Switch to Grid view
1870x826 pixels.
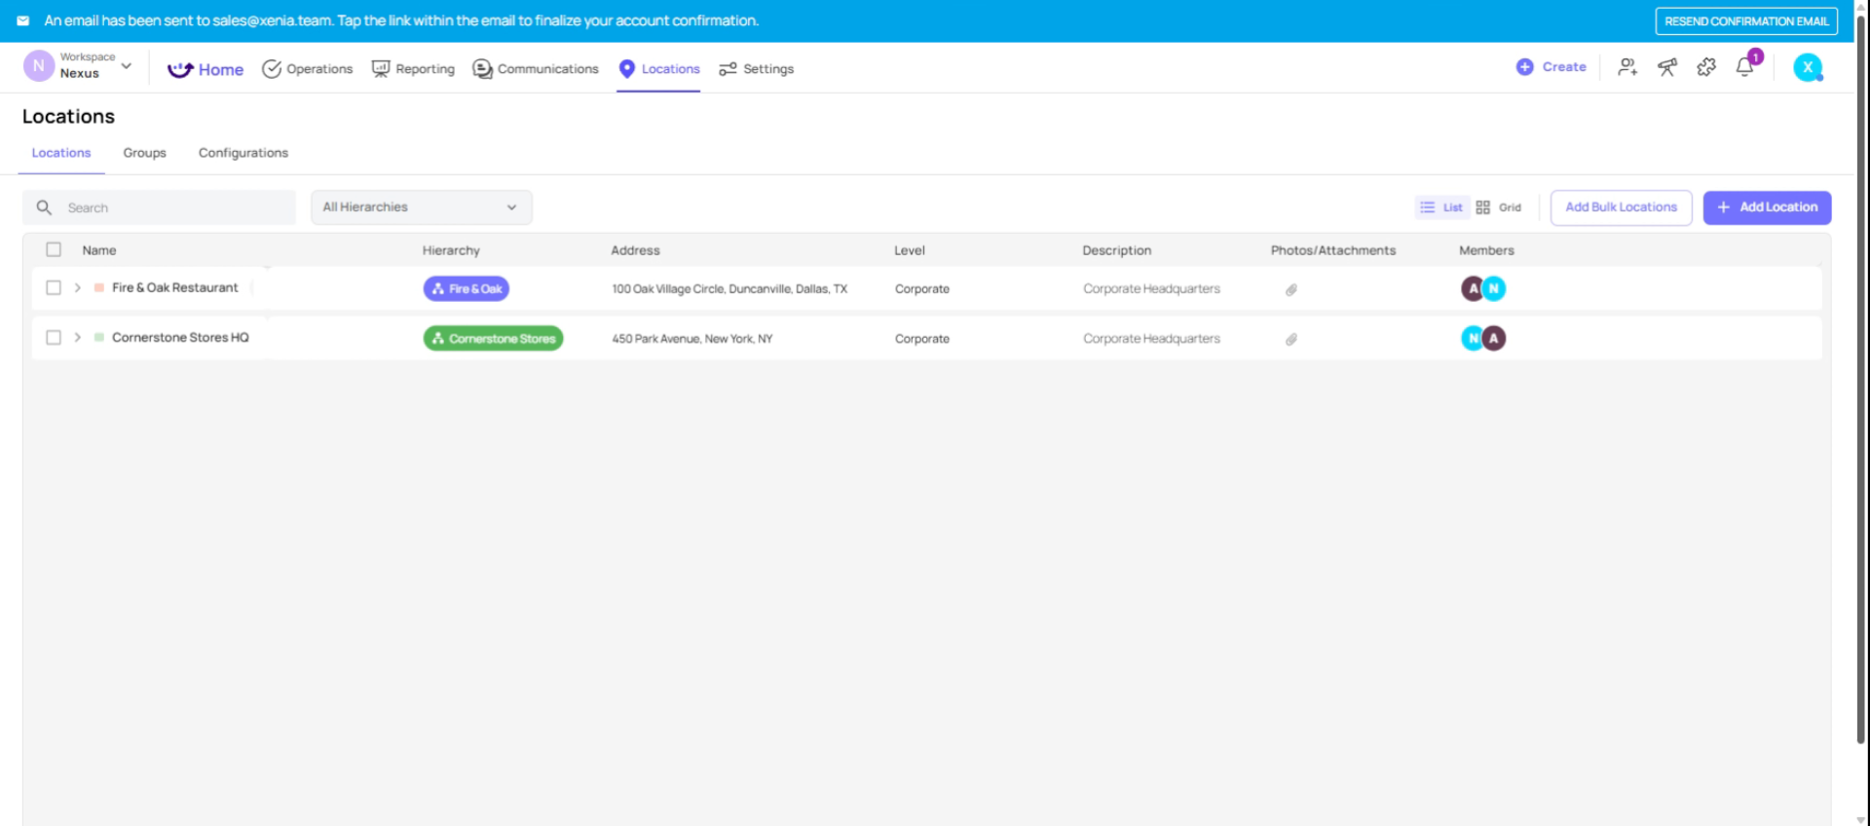pos(1498,207)
